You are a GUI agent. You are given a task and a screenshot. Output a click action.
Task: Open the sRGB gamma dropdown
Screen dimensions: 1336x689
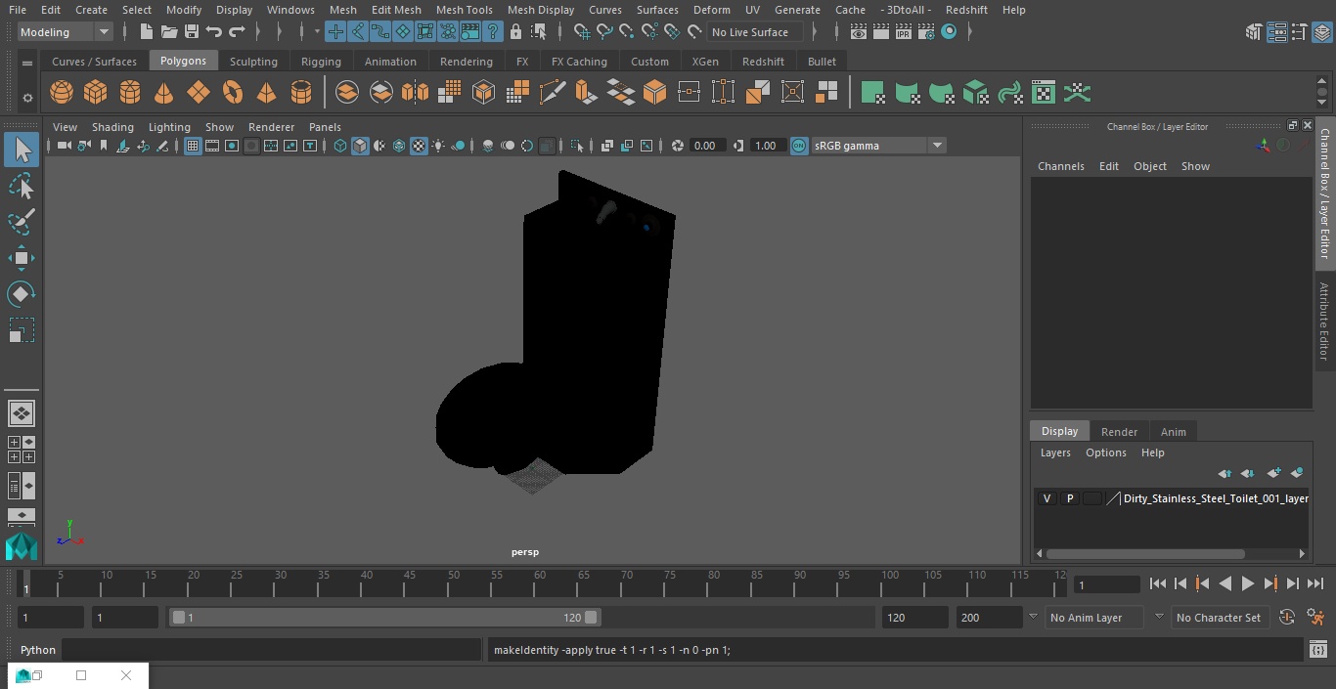tap(878, 146)
